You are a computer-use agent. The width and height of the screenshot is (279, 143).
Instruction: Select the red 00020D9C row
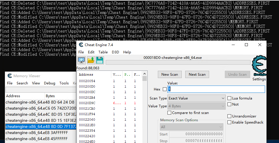click(110, 103)
